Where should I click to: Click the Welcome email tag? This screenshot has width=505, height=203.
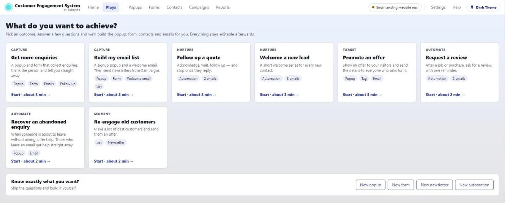[x=139, y=79]
